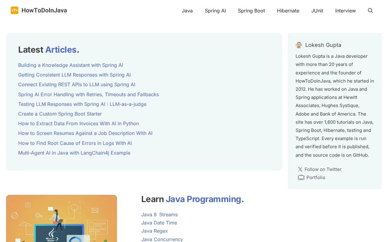Open the 'Java Date Time' link

point(159,223)
